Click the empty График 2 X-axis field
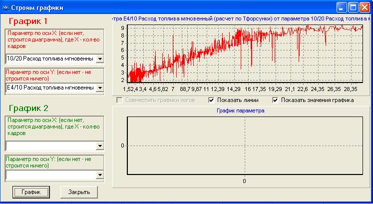373x204 pixels. [x=50, y=146]
